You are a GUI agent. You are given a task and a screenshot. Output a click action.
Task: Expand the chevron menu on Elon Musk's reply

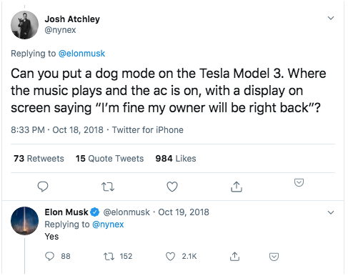(331, 212)
